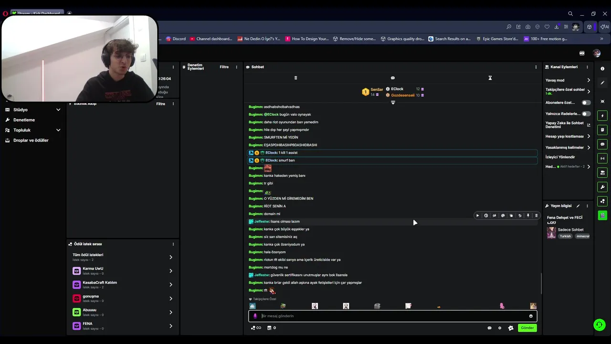Viewport: 611px width, 344px height.
Task: Click Opera downloads icon in toolbar
Action: tap(557, 27)
